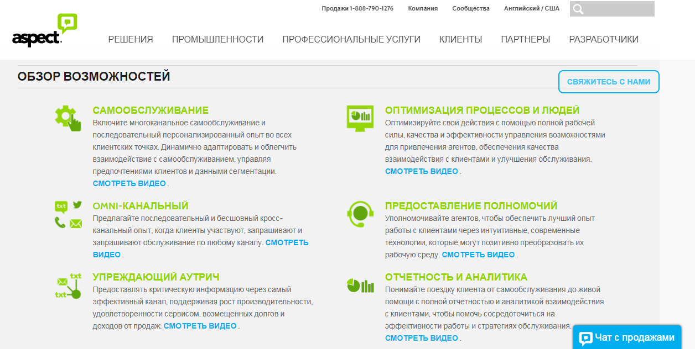
Task: Click the reporting pie chart icon
Action: click(x=360, y=285)
